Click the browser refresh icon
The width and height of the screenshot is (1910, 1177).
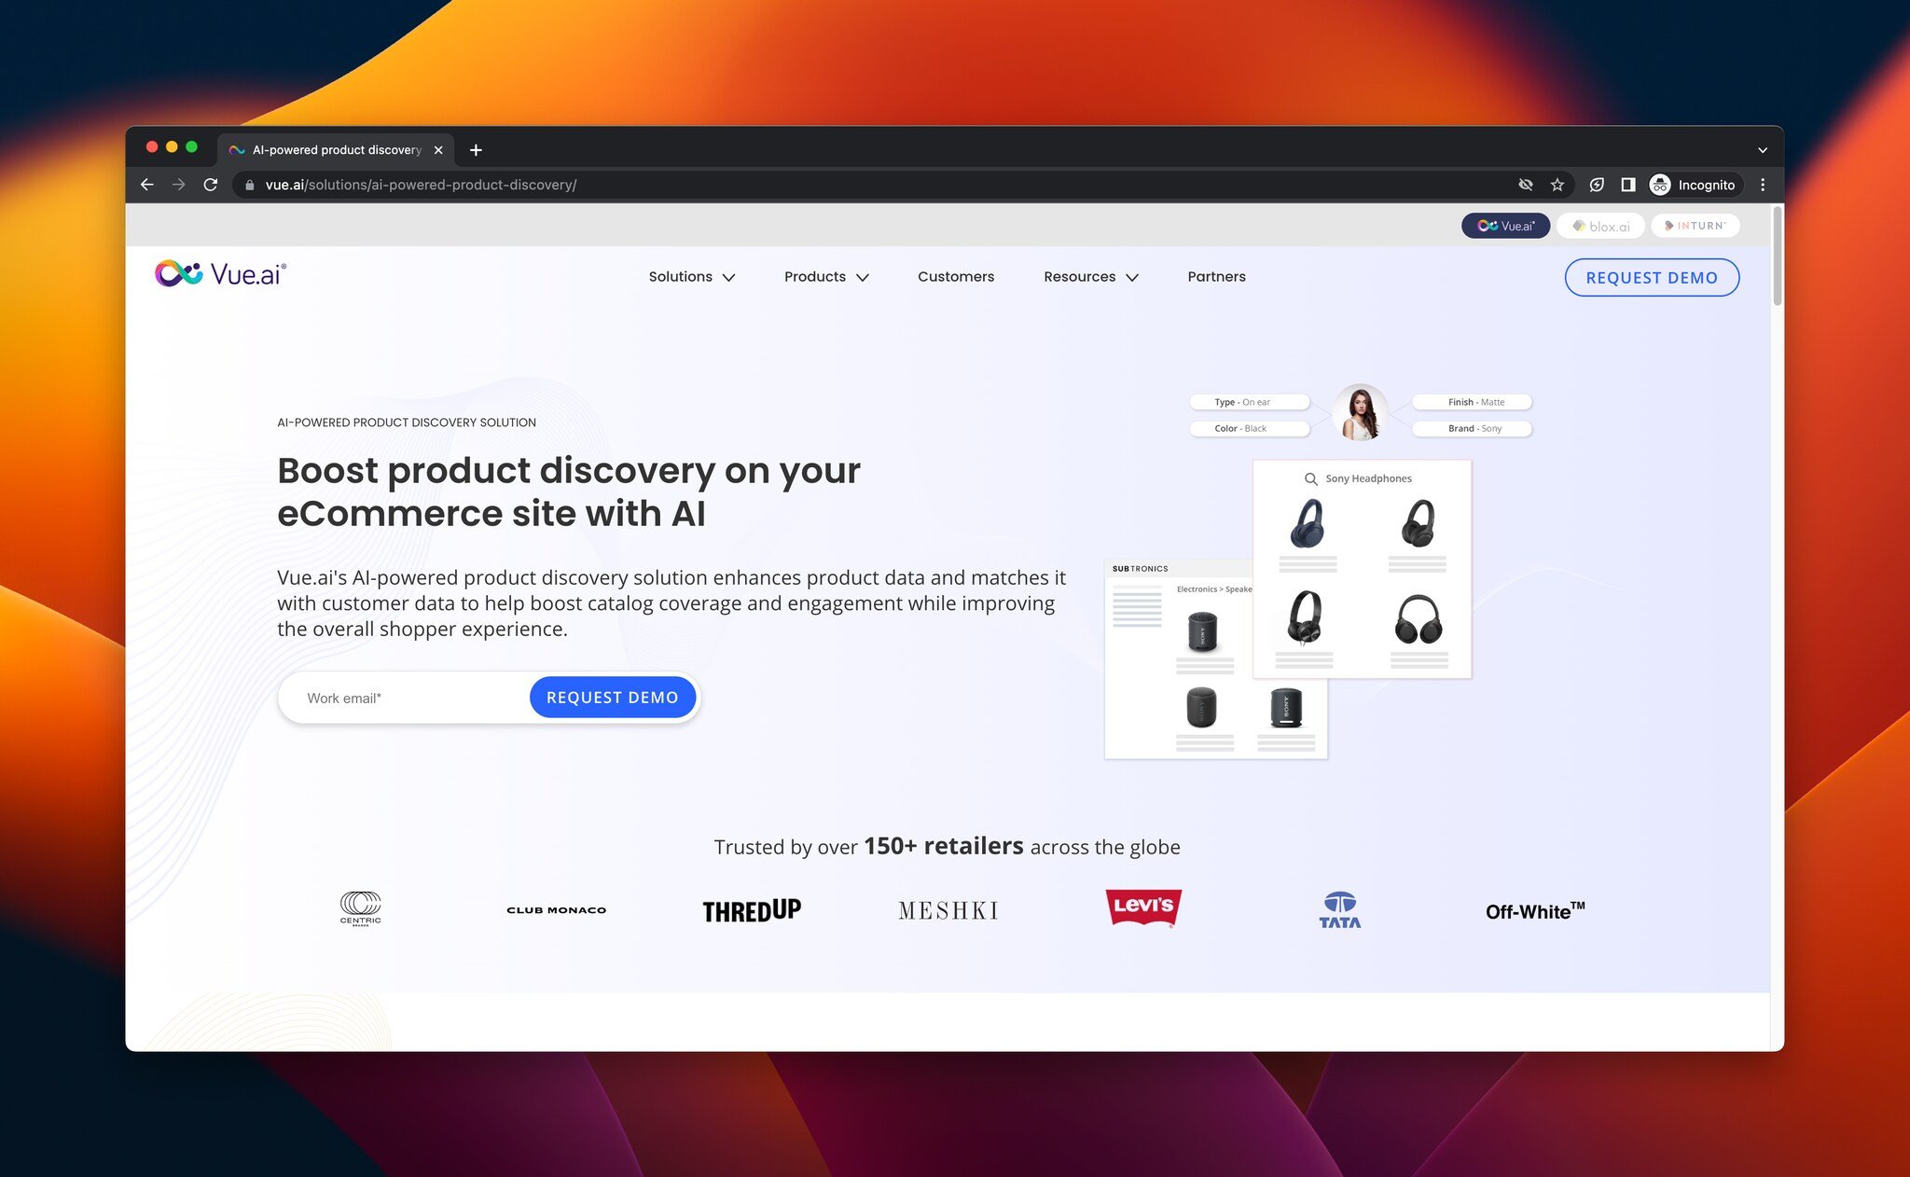tap(209, 184)
